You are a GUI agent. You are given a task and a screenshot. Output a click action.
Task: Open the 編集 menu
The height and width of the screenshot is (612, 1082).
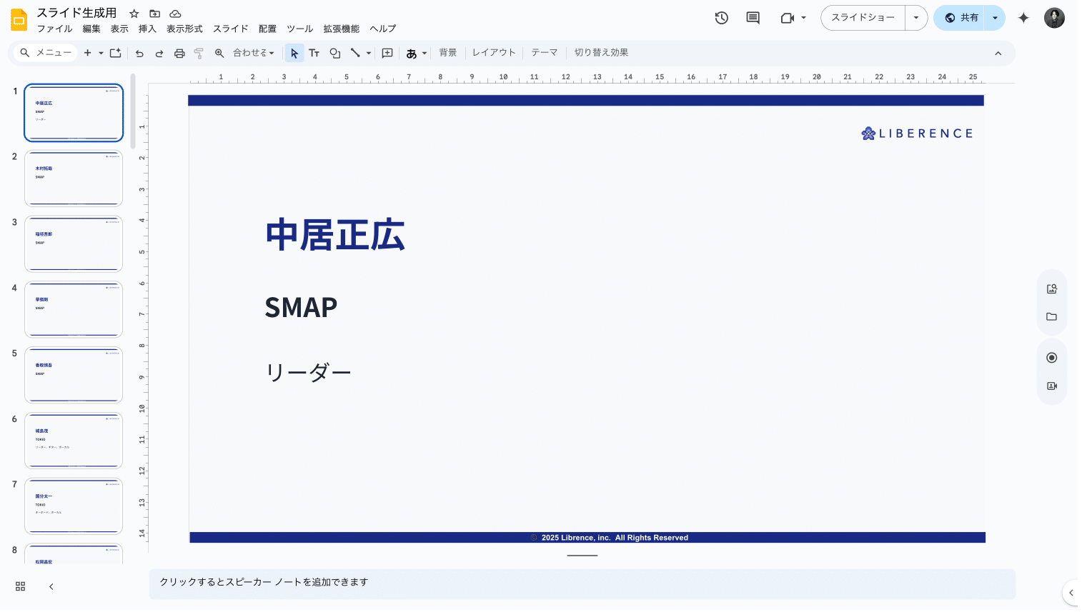(91, 29)
